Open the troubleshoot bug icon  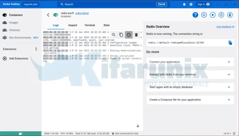(184, 4)
